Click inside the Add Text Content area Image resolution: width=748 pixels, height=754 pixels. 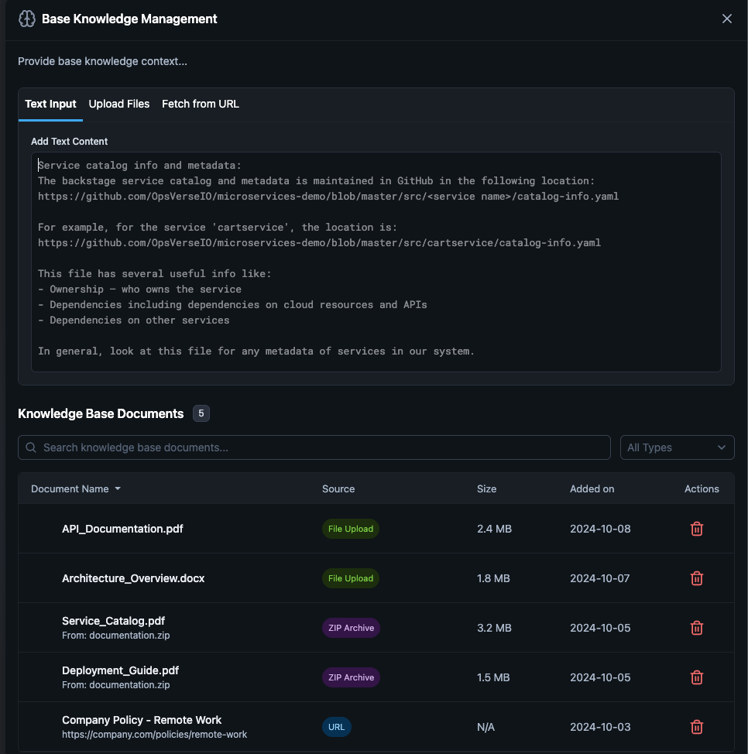click(376, 263)
